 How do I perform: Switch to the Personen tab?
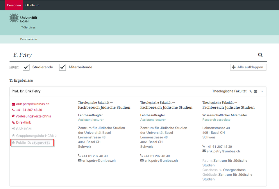click(x=14, y=5)
